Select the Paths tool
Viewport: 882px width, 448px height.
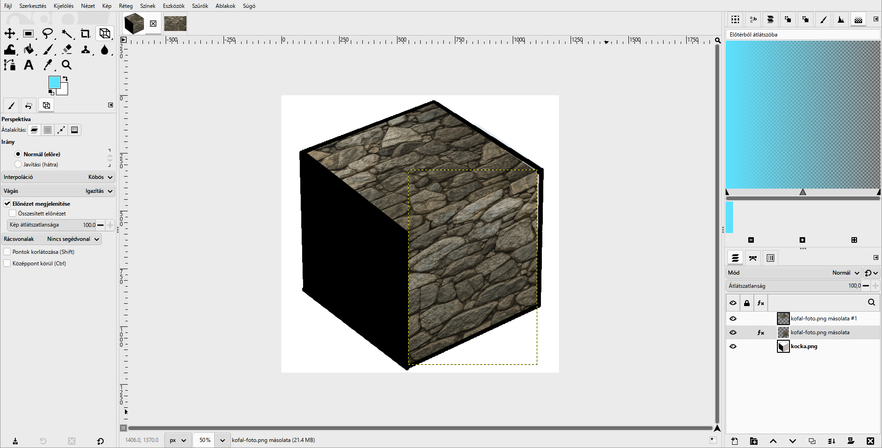tap(10, 65)
